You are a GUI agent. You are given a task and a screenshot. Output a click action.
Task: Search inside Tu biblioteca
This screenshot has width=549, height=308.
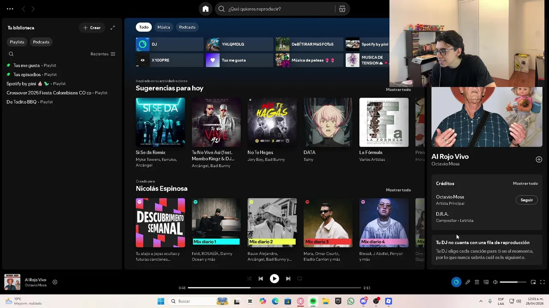(11, 54)
